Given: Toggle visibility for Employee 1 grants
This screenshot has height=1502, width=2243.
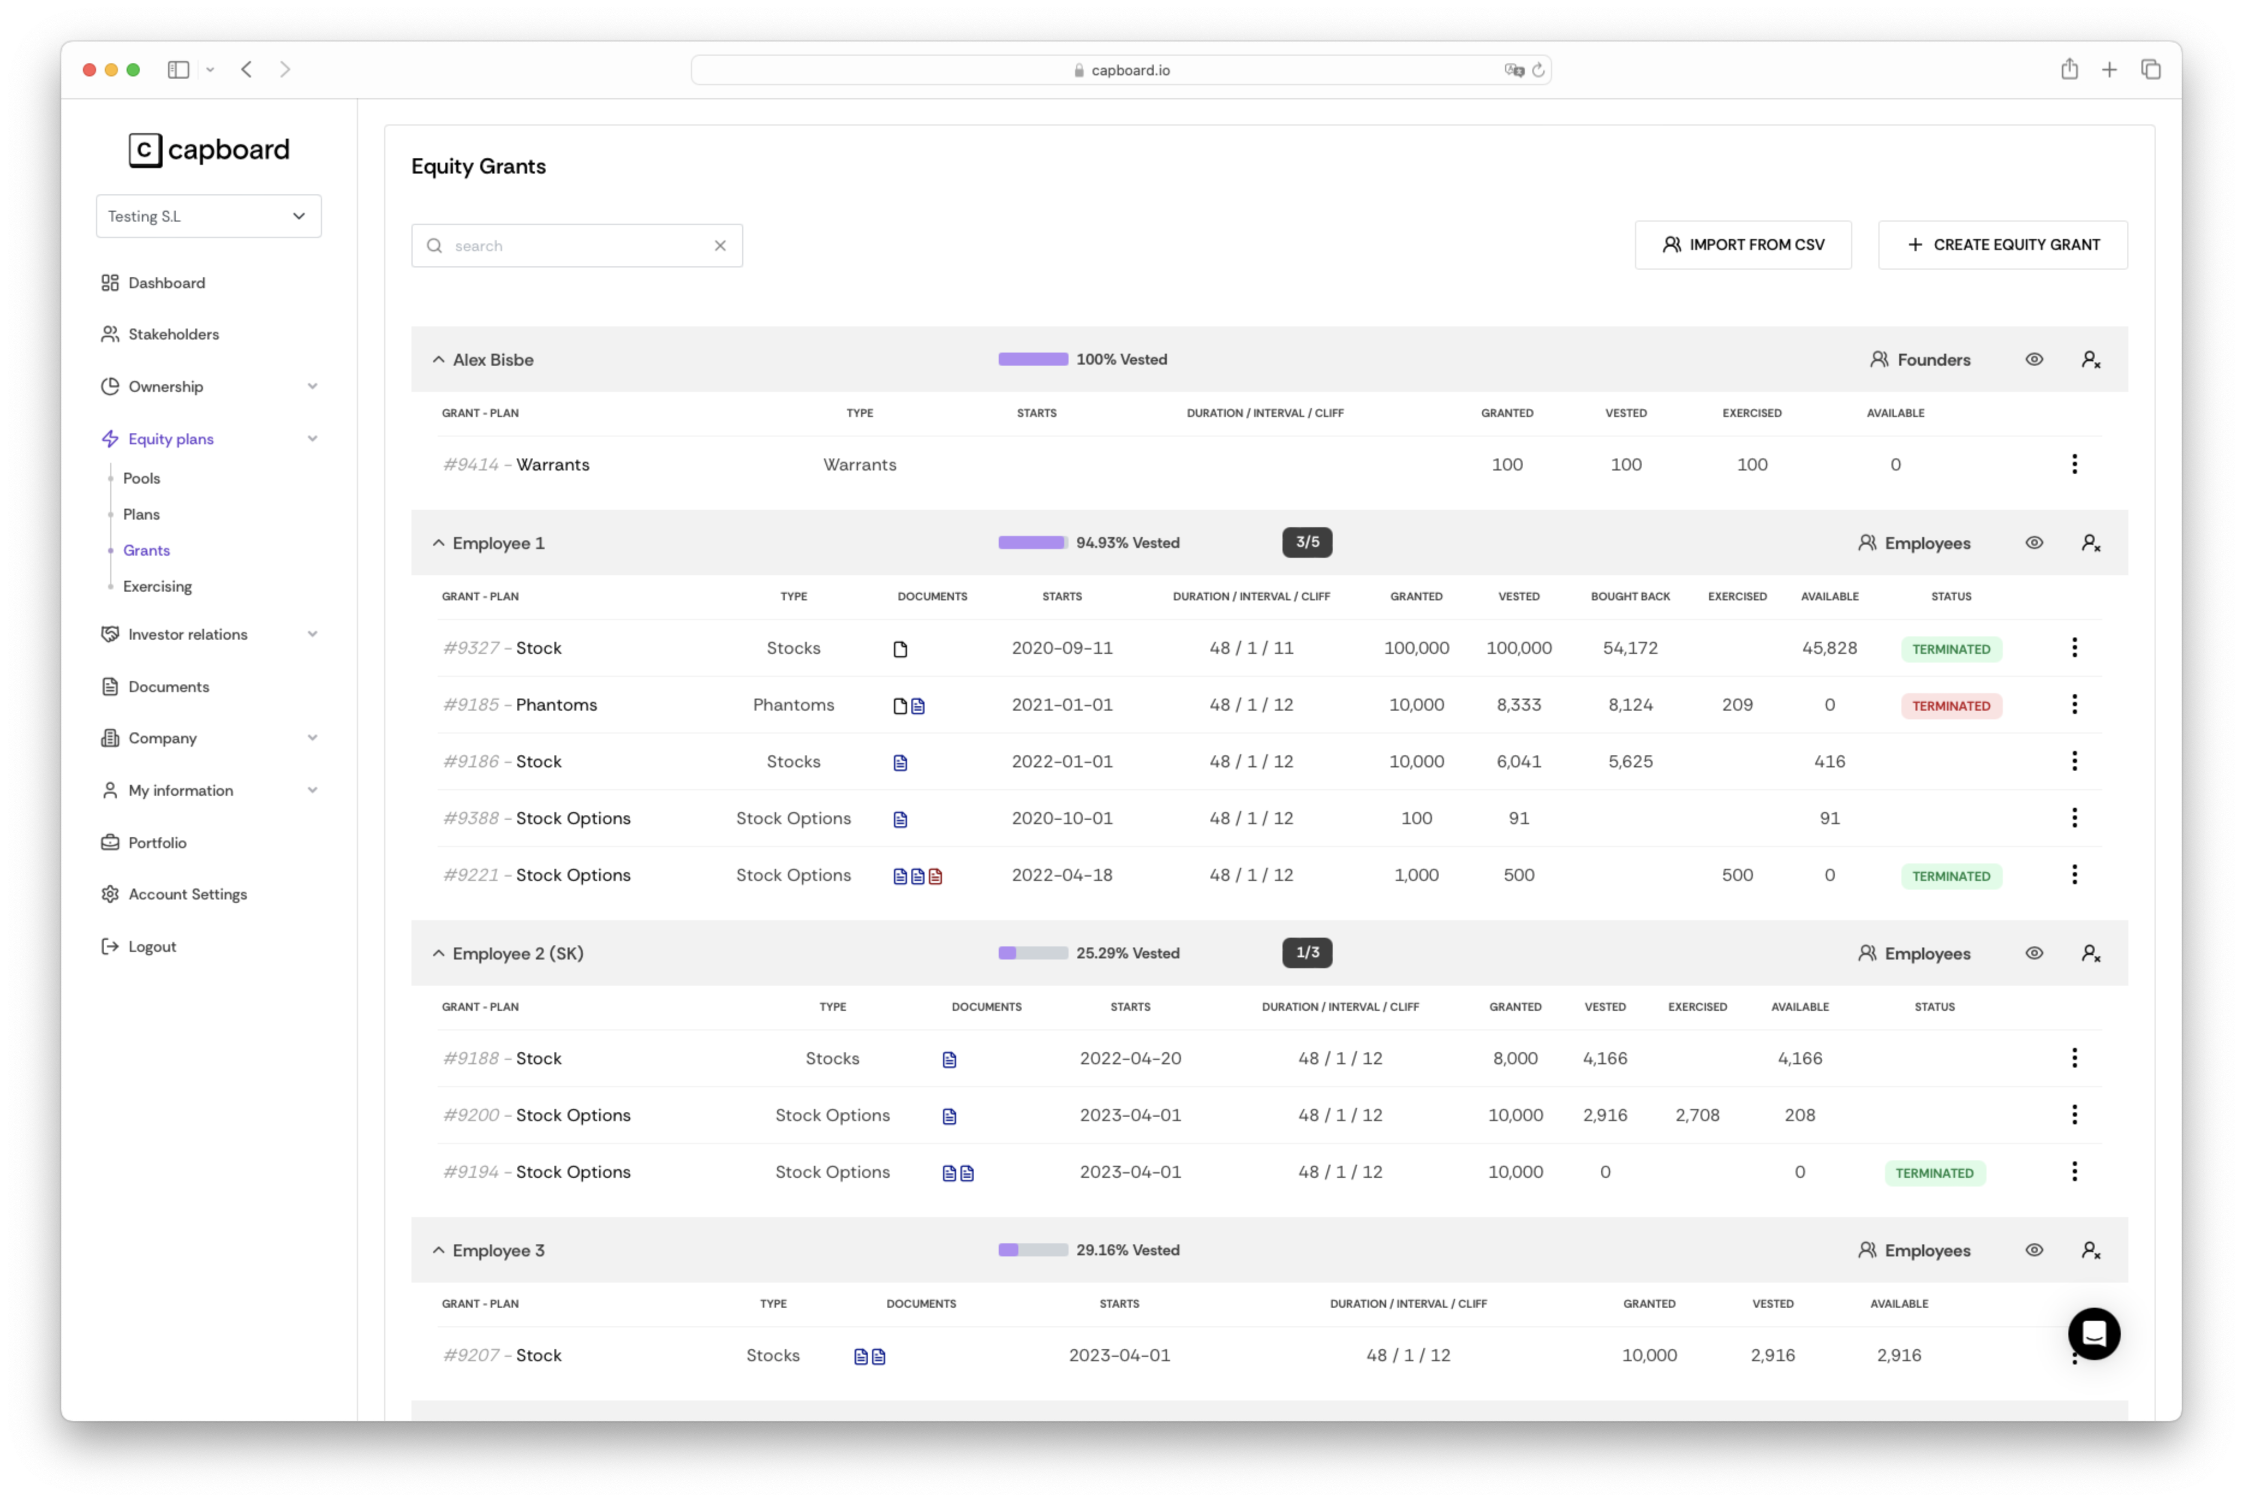Looking at the screenshot, I should 2035,542.
